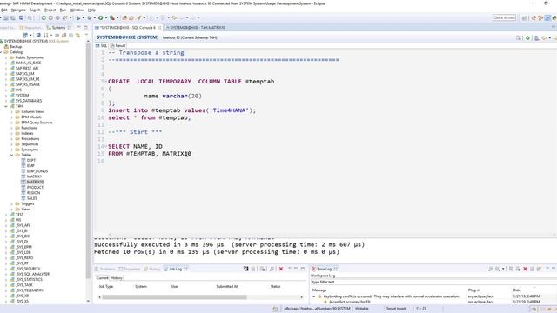Open the Window menu

77,10
